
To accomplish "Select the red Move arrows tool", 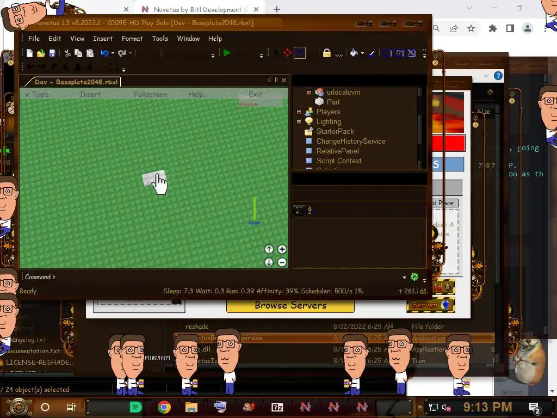I will tap(287, 53).
